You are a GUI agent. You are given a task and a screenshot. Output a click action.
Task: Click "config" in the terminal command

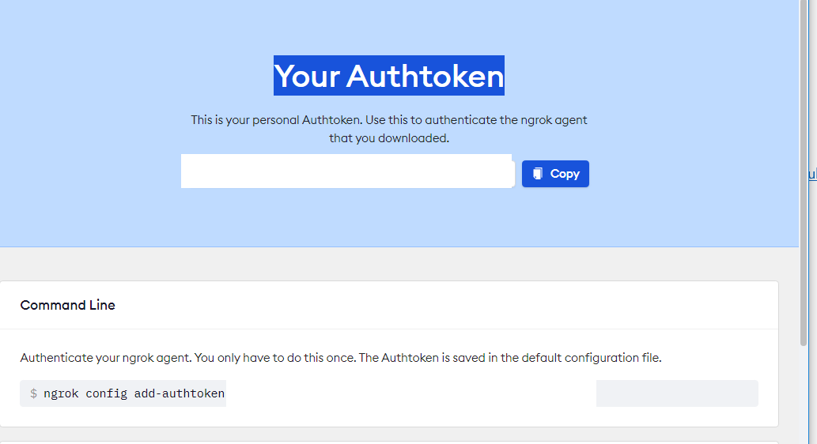pos(106,393)
